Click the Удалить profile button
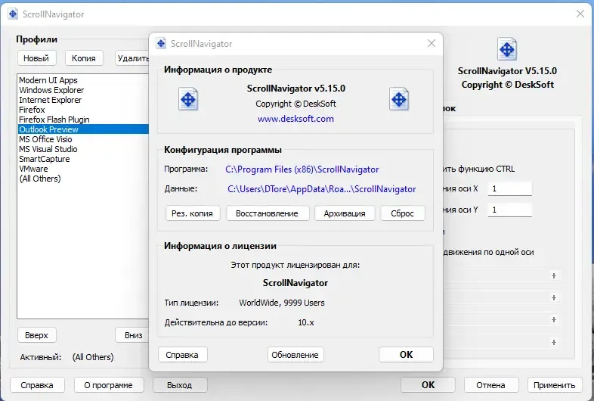 (x=132, y=58)
